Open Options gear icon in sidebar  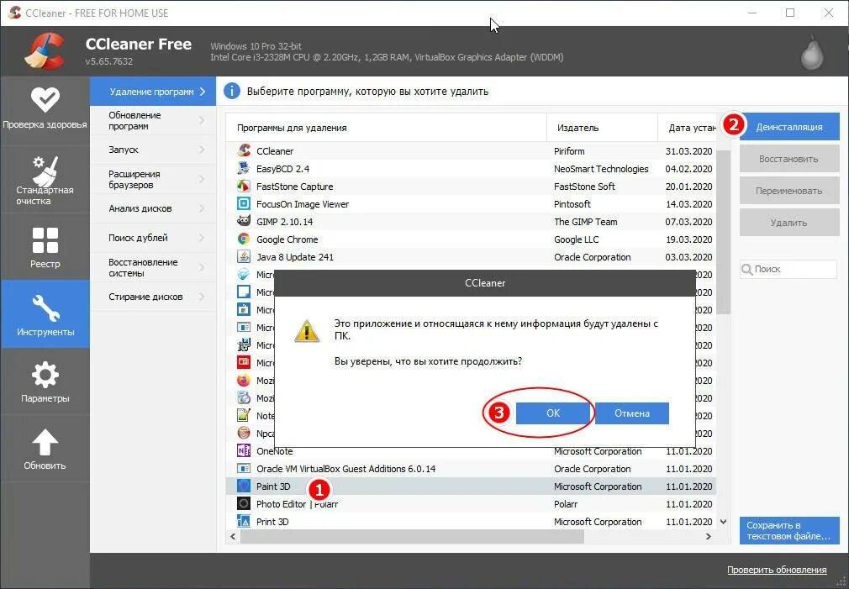click(45, 376)
